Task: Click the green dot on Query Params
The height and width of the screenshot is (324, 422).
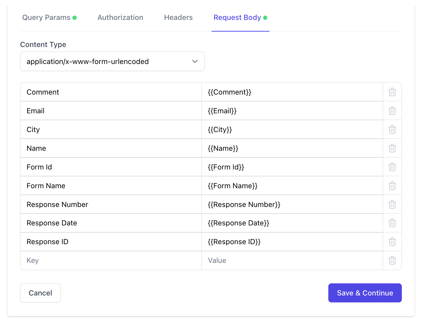Action: click(x=75, y=18)
